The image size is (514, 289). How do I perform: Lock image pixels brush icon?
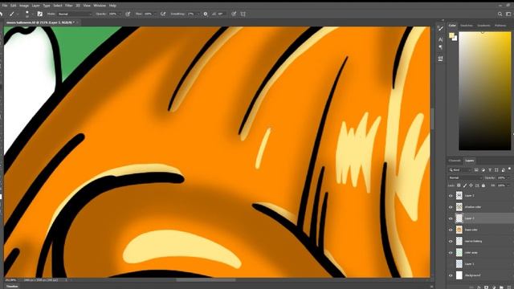click(x=465, y=185)
